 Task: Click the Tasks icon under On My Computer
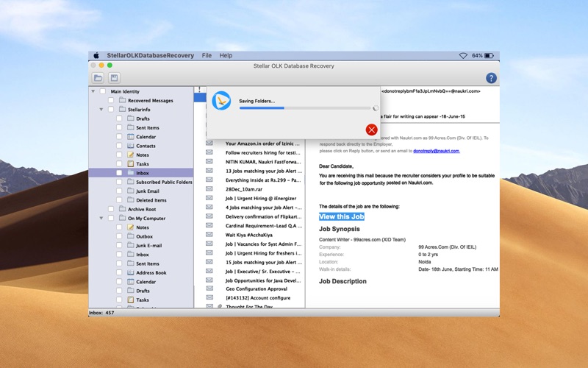coord(131,300)
